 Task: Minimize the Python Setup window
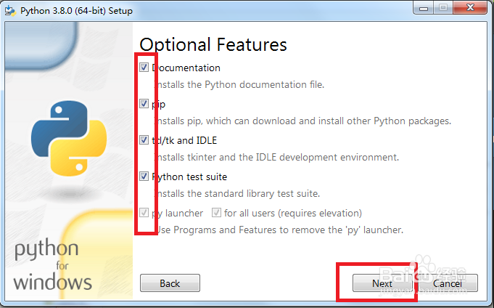[x=424, y=9]
